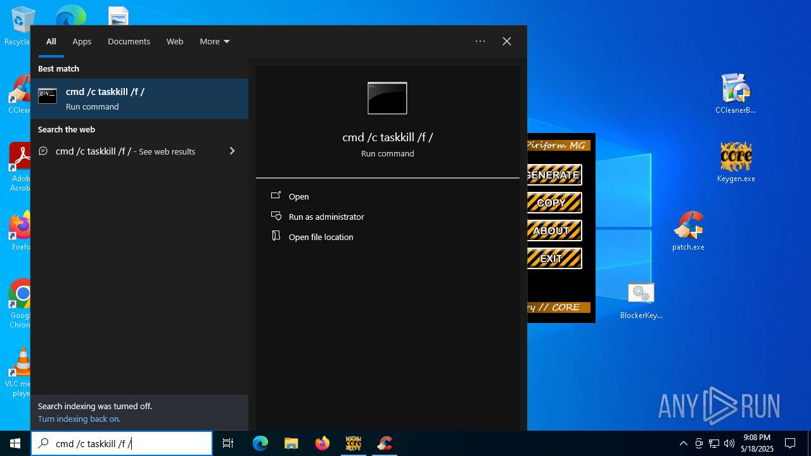
Task: Launch Firefox from taskbar
Action: coord(322,443)
